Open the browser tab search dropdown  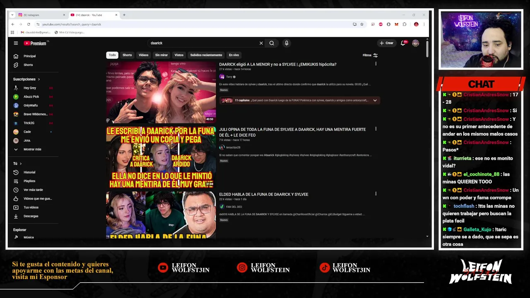[x=13, y=15]
